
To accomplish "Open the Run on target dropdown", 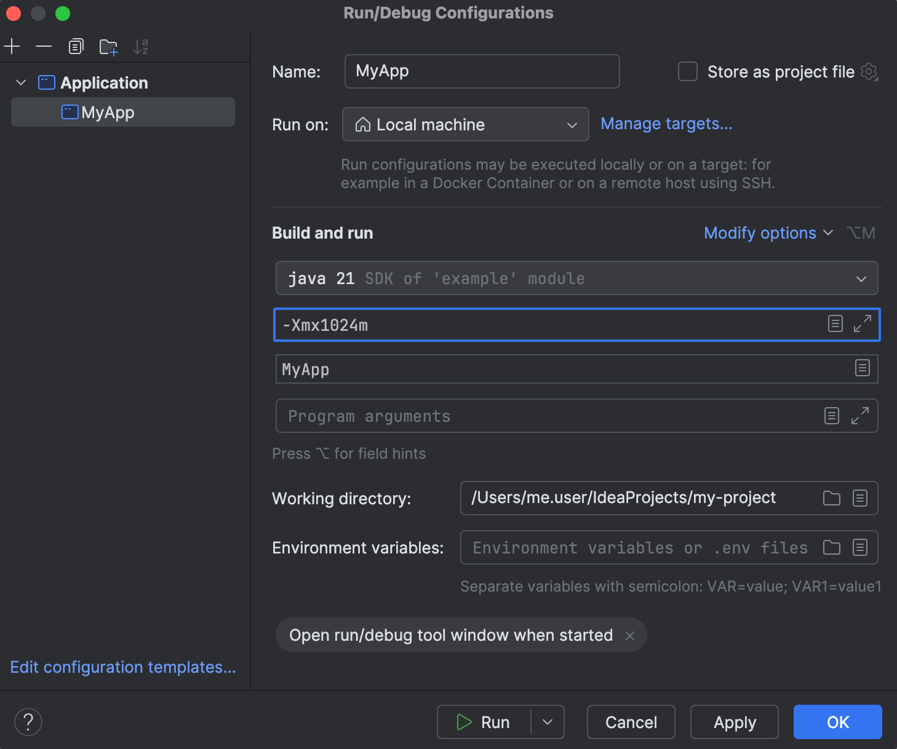I will pyautogui.click(x=572, y=124).
